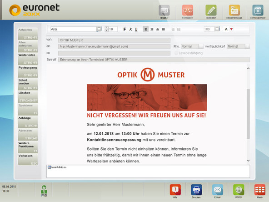Open the Vertraulichkeit Normal dropdown
Viewport: 269px width, 202px height.
click(247, 46)
